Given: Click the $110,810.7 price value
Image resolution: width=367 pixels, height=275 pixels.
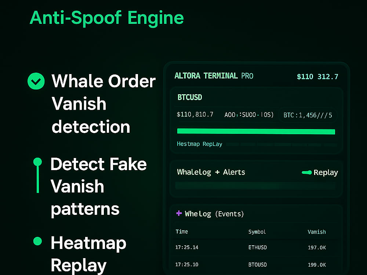Looking at the screenshot, I should click(195, 114).
